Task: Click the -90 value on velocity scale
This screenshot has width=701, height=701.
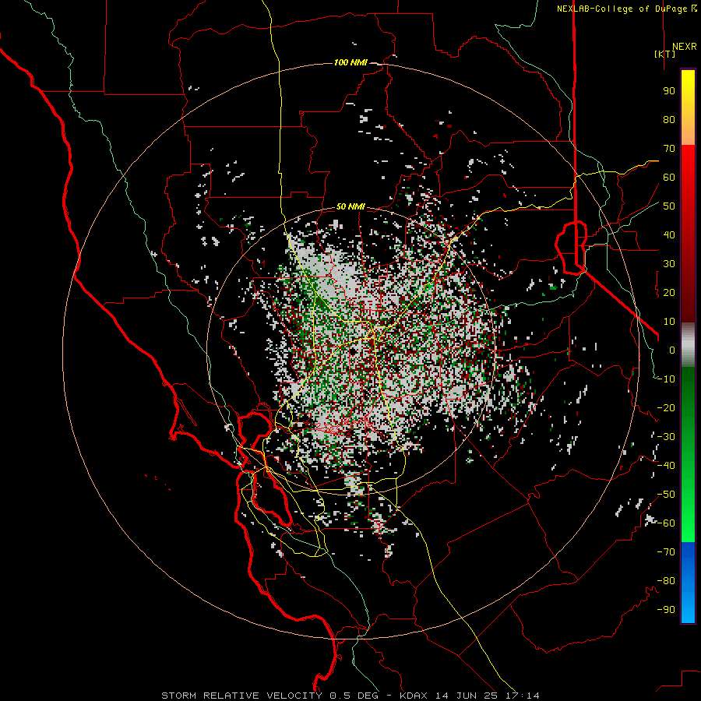Action: point(666,610)
